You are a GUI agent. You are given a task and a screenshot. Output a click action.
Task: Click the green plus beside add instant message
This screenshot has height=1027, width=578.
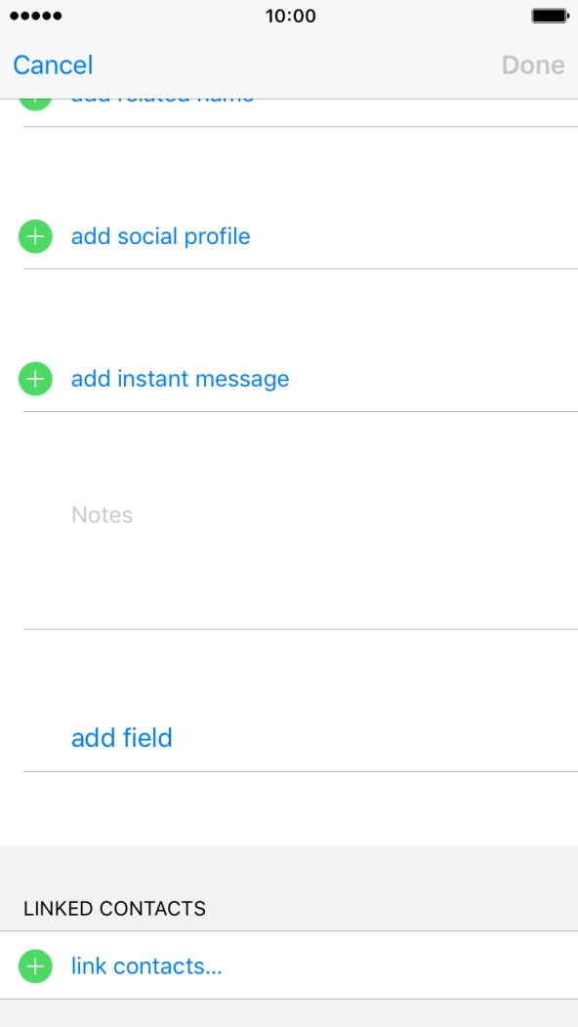click(x=35, y=379)
